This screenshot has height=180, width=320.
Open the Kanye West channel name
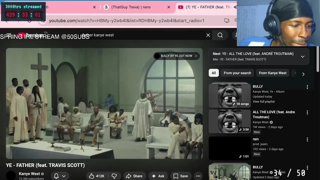(x=29, y=174)
